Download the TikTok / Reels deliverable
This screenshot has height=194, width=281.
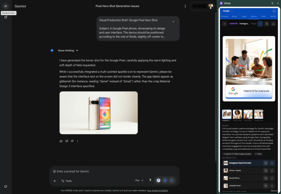pyautogui.click(x=272, y=171)
